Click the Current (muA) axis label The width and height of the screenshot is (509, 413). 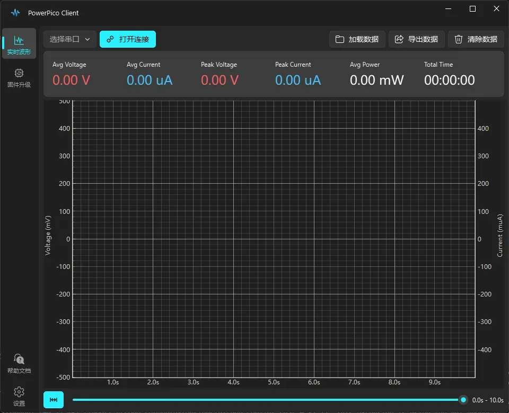coord(500,235)
